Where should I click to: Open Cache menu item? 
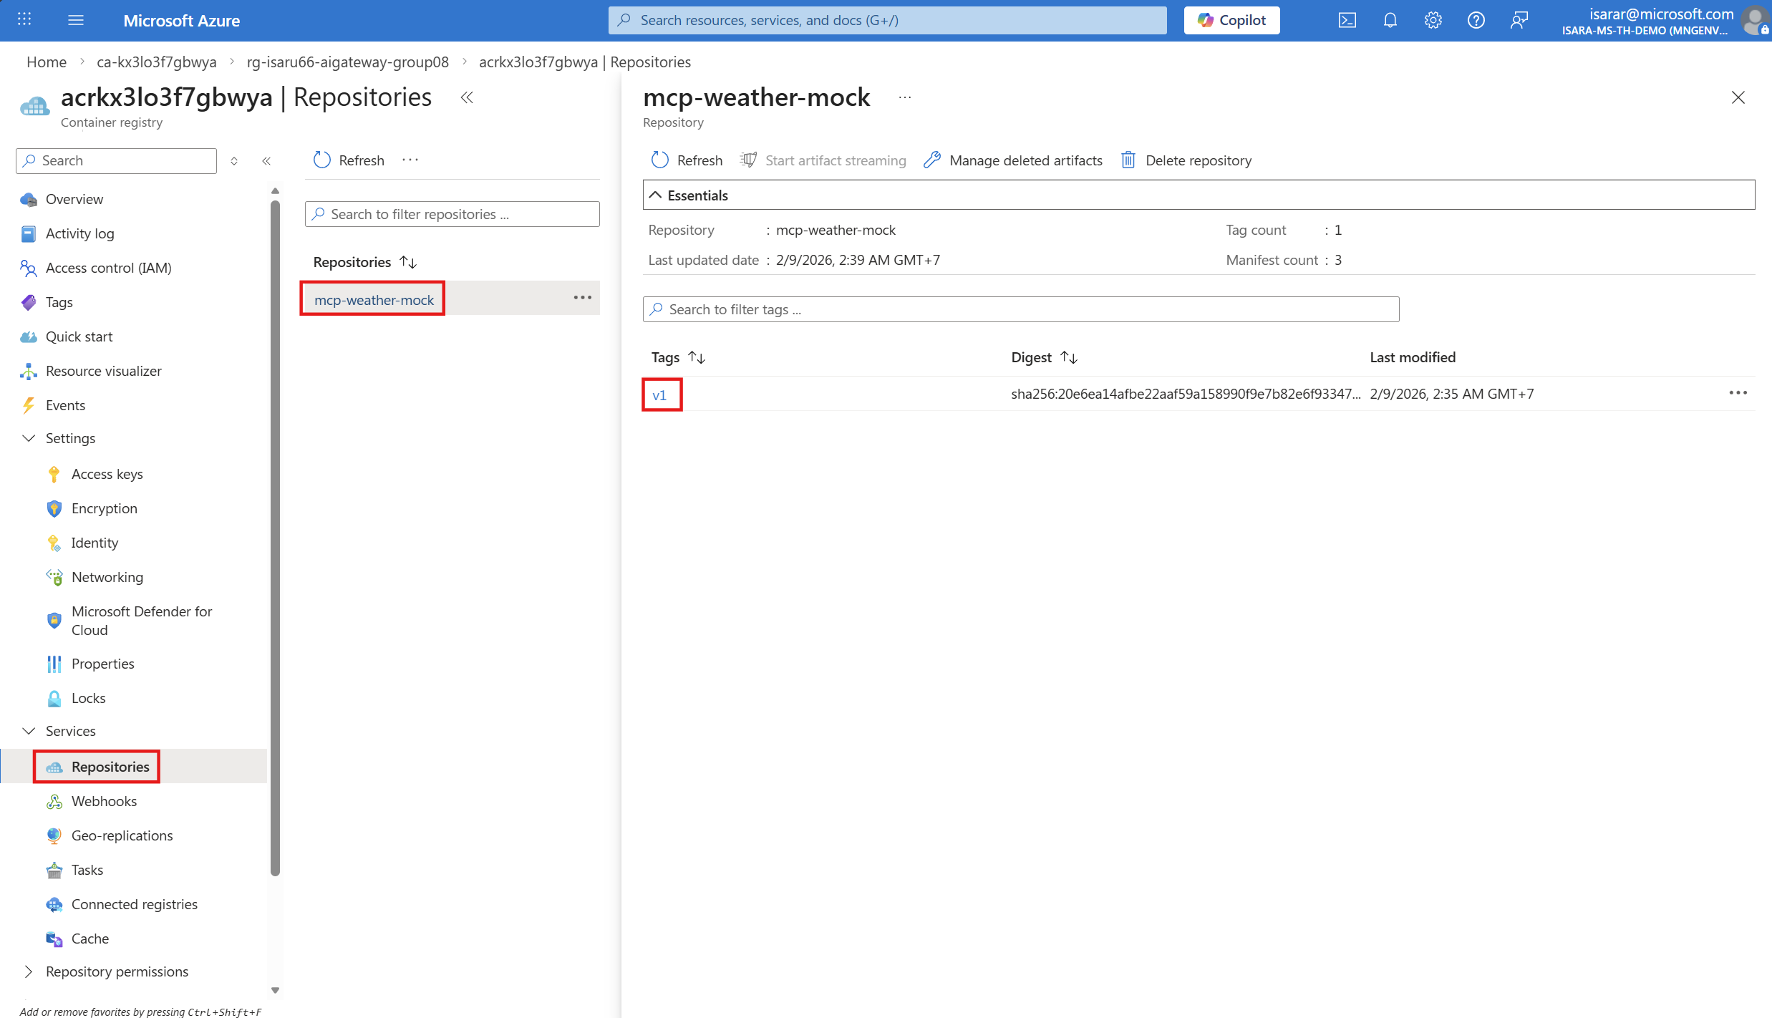point(89,939)
